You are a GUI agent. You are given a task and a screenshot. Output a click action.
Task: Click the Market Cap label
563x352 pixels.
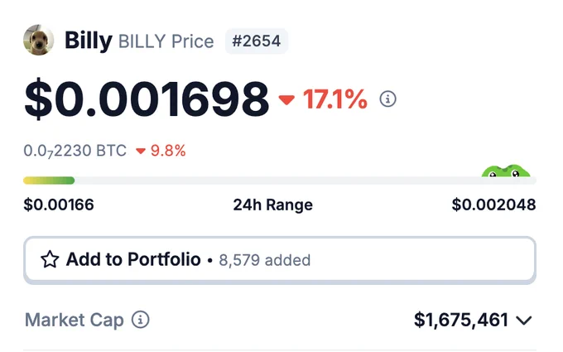(75, 320)
